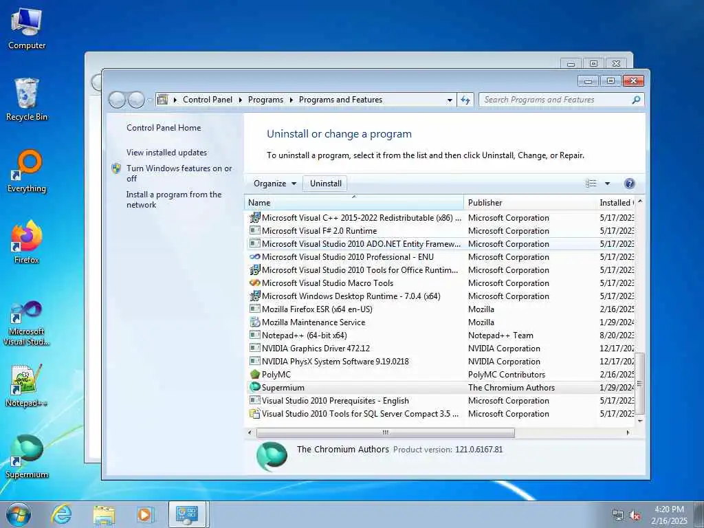
Task: Click the Control Panel taskbar button
Action: coord(187,514)
